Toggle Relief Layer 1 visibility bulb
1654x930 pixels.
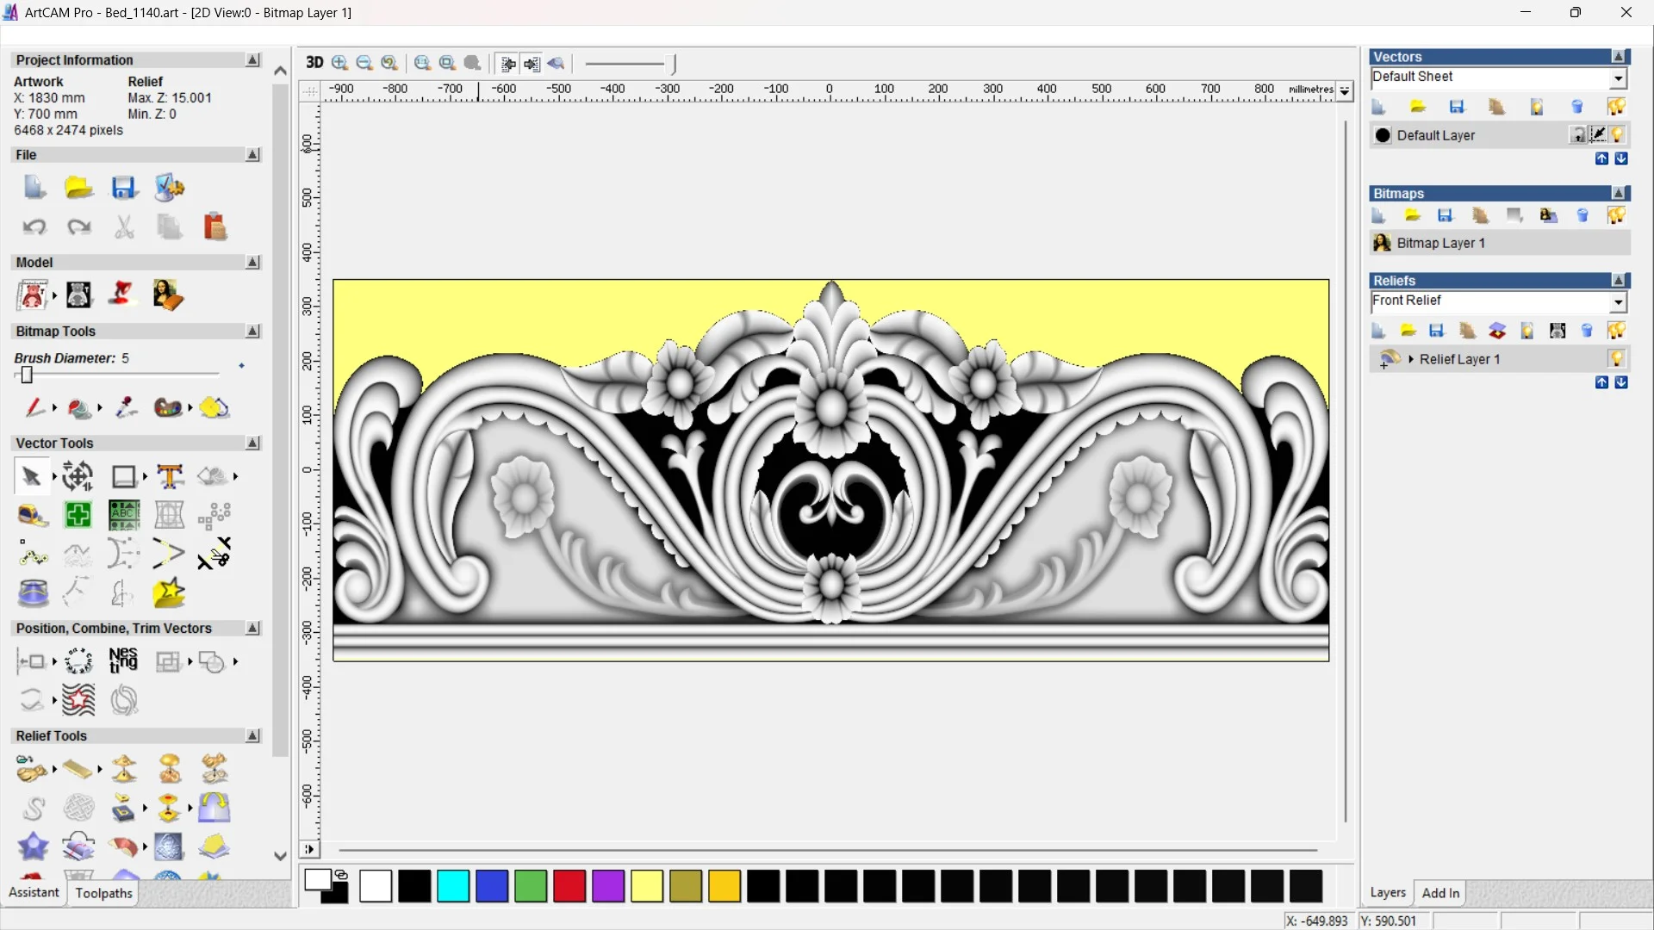[1617, 359]
